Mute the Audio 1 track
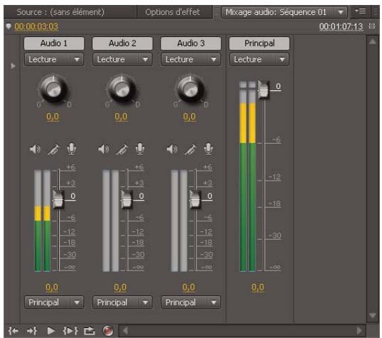Image resolution: width=382 pixels, height=338 pixels. click(x=35, y=149)
